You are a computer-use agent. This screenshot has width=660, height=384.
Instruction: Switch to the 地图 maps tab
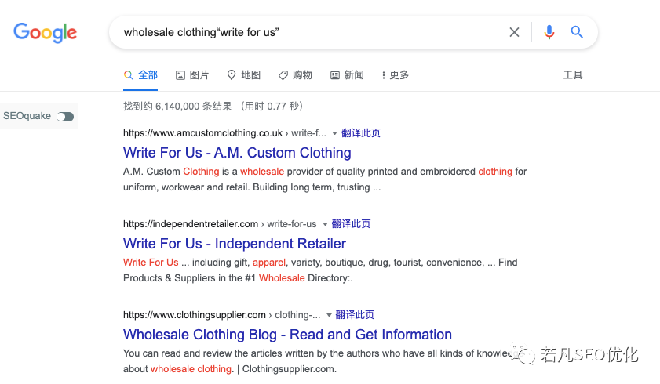point(244,75)
